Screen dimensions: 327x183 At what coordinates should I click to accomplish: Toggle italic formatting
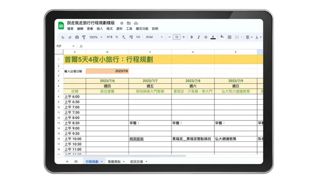coord(198,37)
